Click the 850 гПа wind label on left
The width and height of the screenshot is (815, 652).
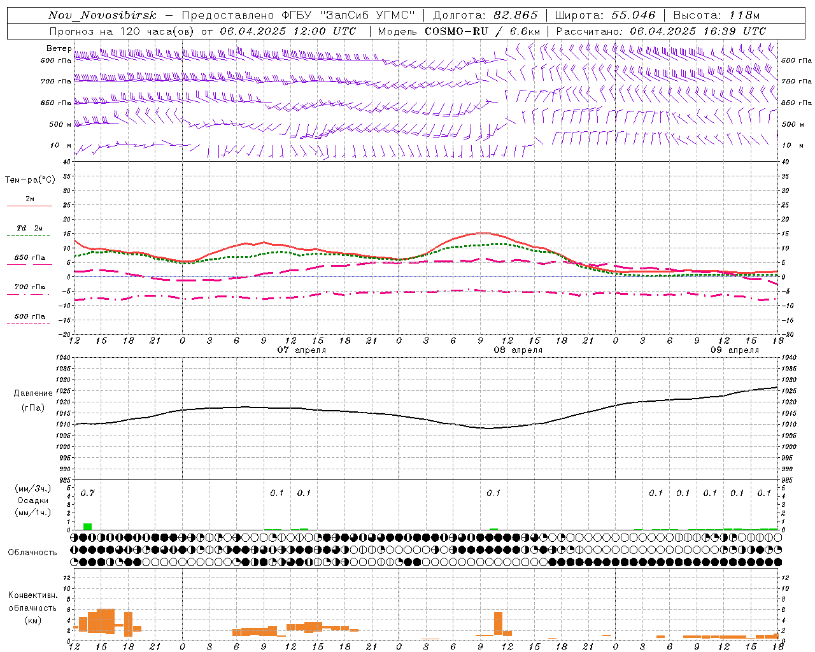[56, 103]
